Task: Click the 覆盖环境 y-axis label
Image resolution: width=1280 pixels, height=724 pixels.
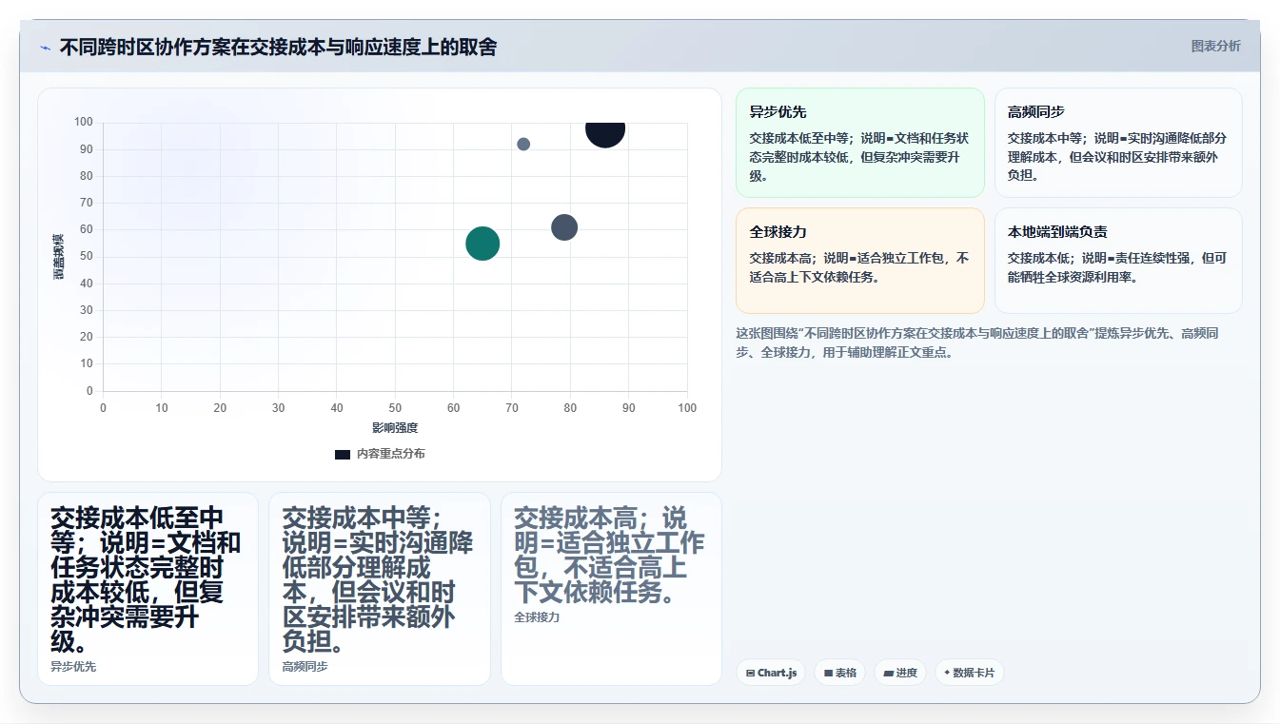Action: (59, 256)
